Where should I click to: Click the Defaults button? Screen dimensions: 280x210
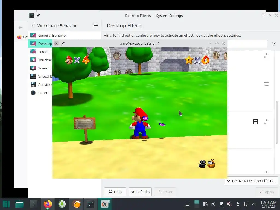pyautogui.click(x=140, y=192)
